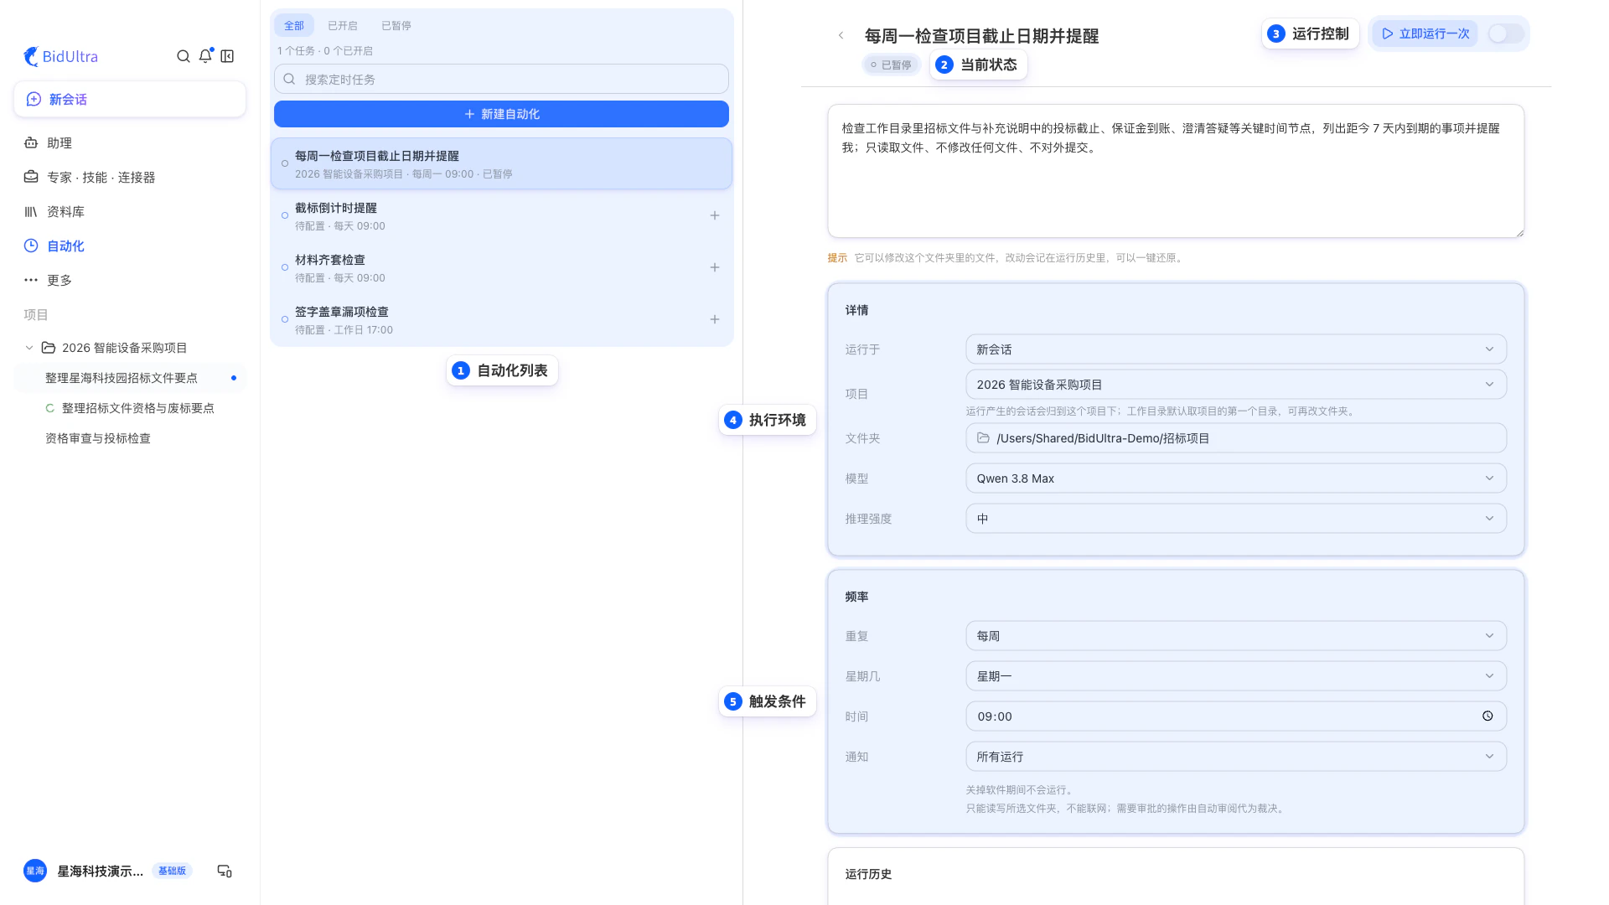Click the 09:00 time field
1609x905 pixels.
tap(1236, 716)
